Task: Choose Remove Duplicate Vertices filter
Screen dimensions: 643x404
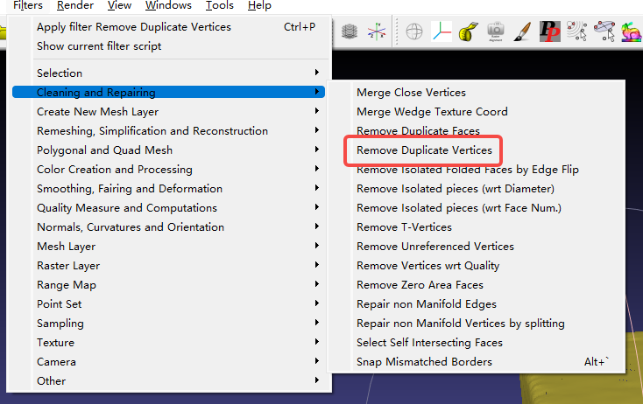Action: [424, 150]
